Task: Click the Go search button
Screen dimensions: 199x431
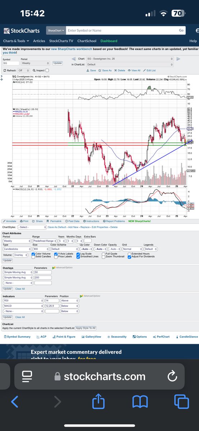Action: [x=181, y=31]
